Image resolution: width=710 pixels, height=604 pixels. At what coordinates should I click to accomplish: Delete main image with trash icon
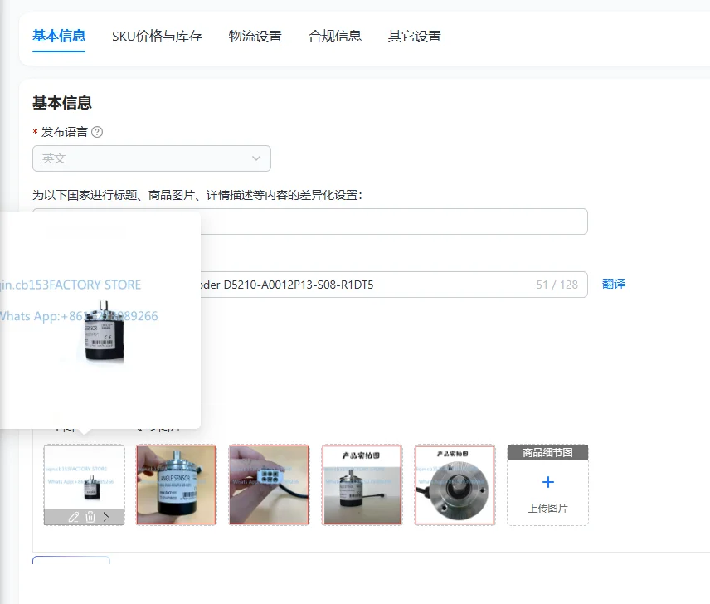[90, 517]
